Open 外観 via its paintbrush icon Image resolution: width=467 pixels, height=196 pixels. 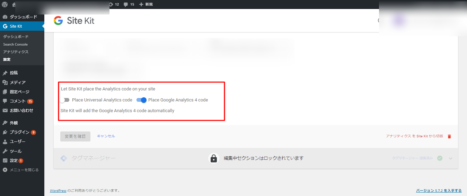(x=5, y=123)
